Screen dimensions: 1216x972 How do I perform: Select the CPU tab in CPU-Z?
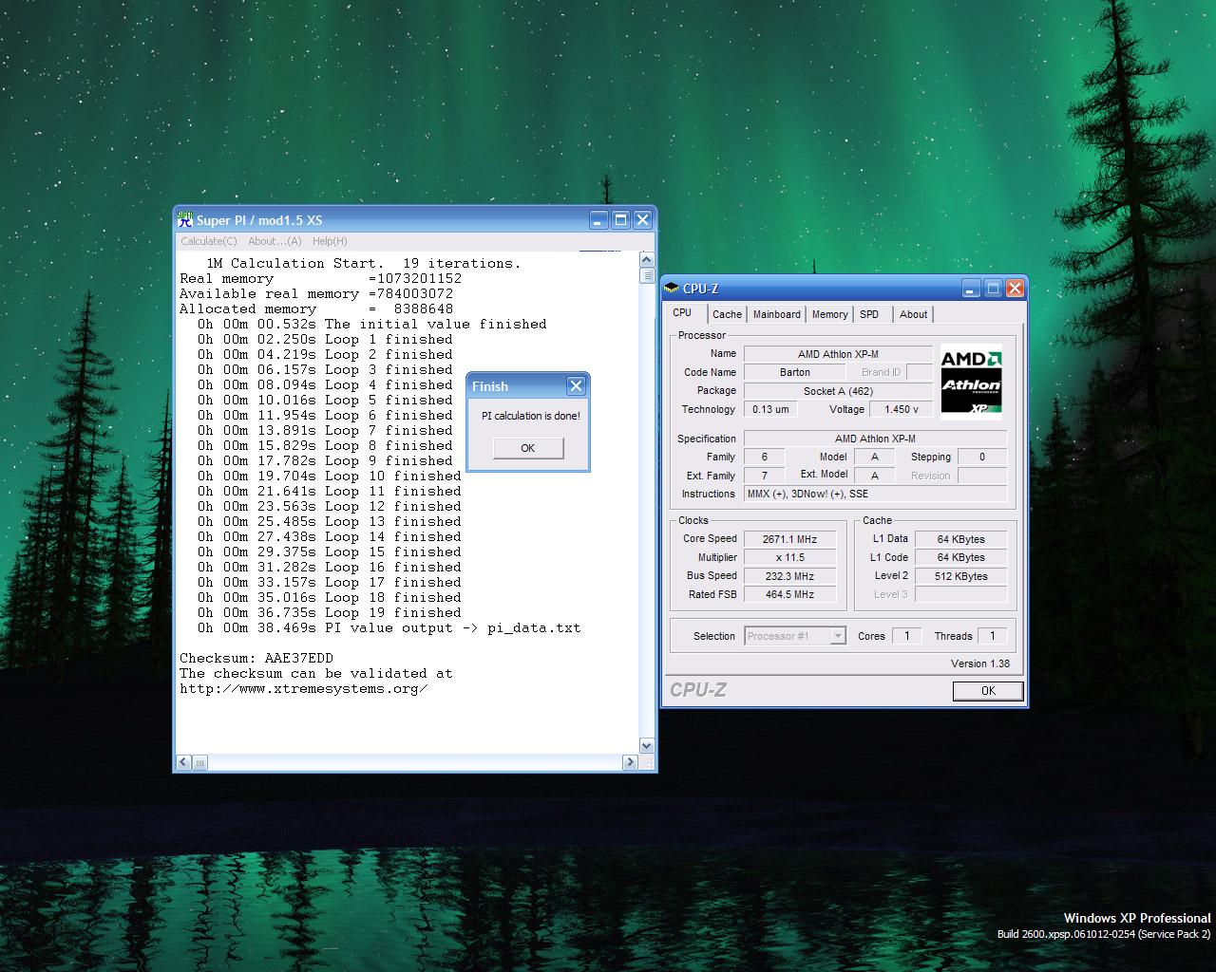682,312
